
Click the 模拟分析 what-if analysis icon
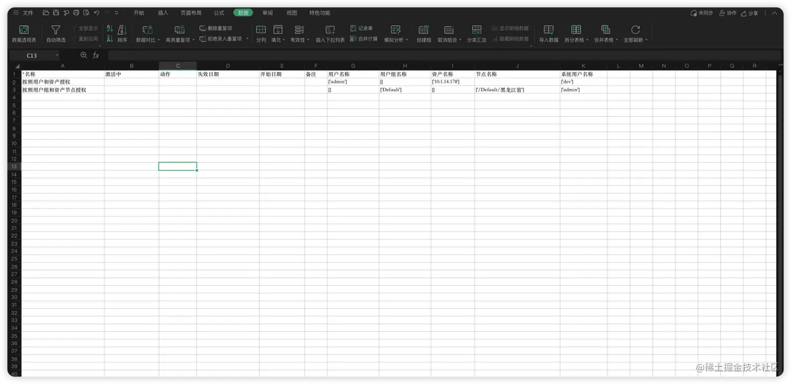click(x=395, y=30)
